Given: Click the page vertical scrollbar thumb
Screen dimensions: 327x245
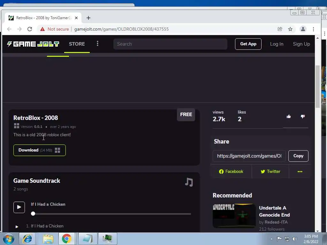Looking at the screenshot, I should (x=317, y=86).
